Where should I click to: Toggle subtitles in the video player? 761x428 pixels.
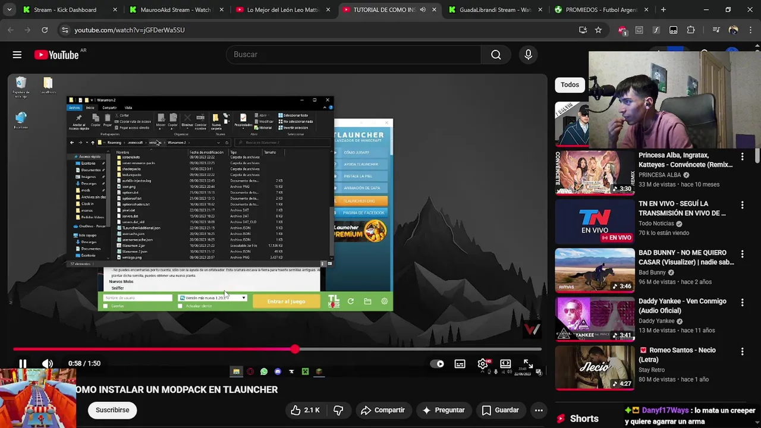click(x=460, y=364)
